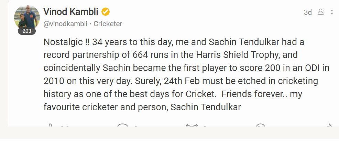
Task: Click 'favourite cricketer and person' closing line
Action: tap(105, 107)
